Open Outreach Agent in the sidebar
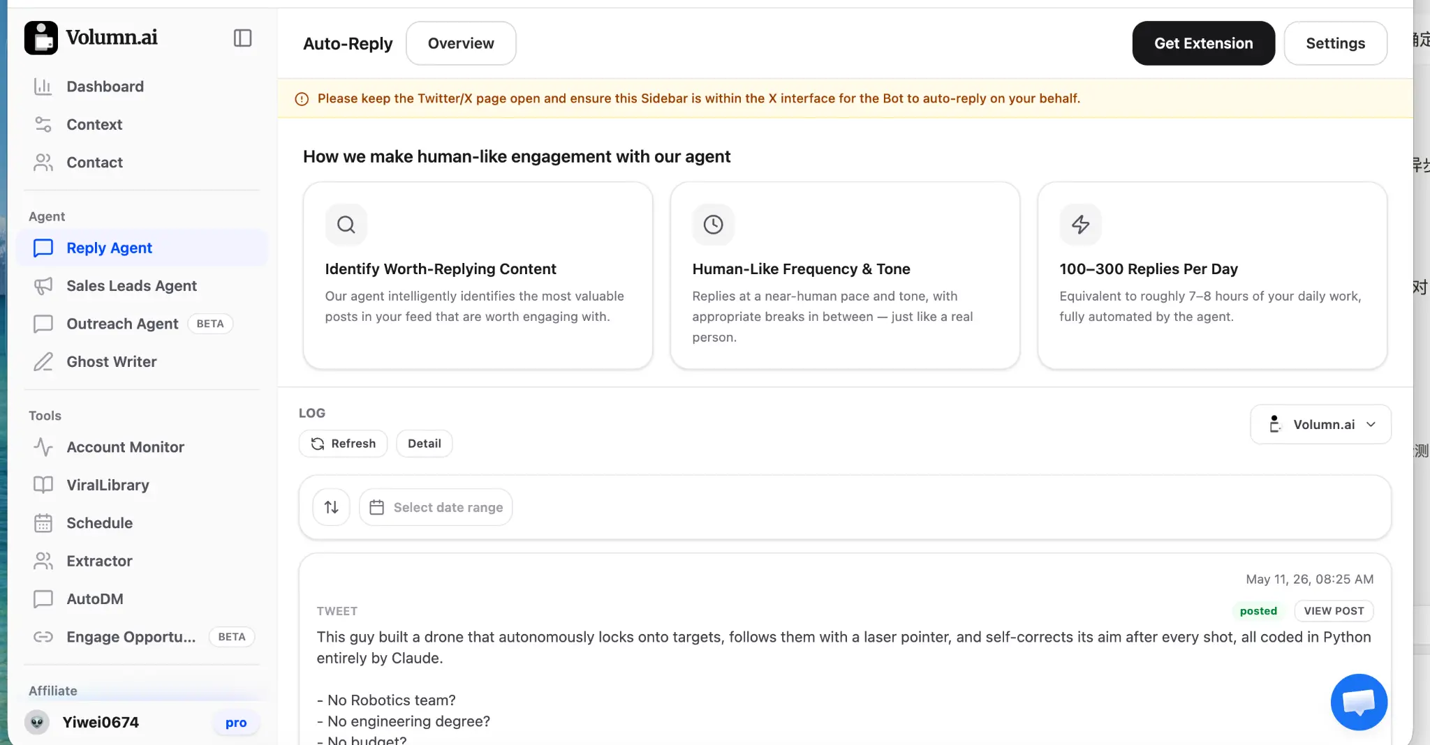 coord(142,324)
